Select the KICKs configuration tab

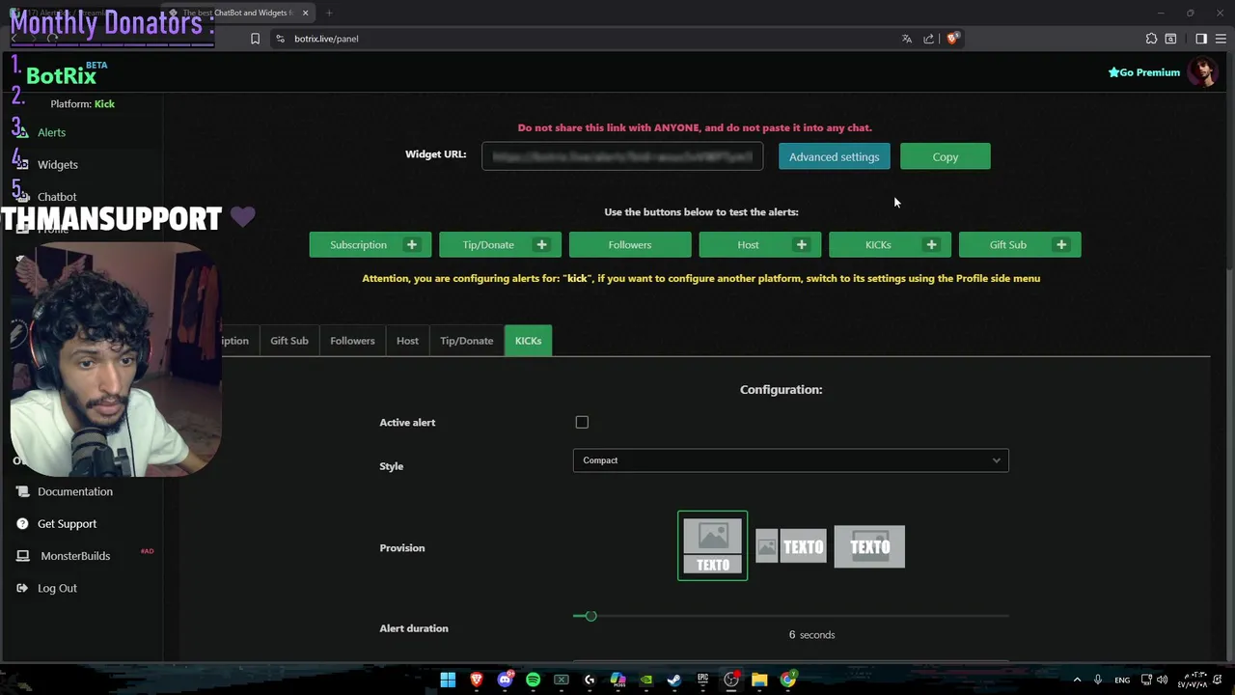(528, 341)
